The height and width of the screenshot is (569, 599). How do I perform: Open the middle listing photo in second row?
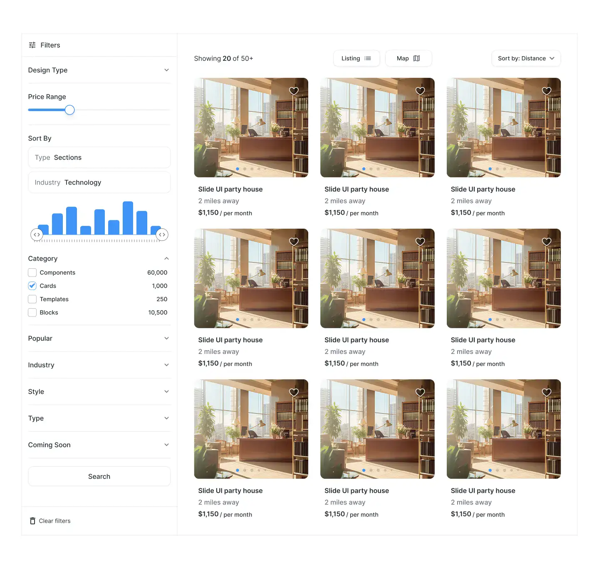[x=377, y=278]
